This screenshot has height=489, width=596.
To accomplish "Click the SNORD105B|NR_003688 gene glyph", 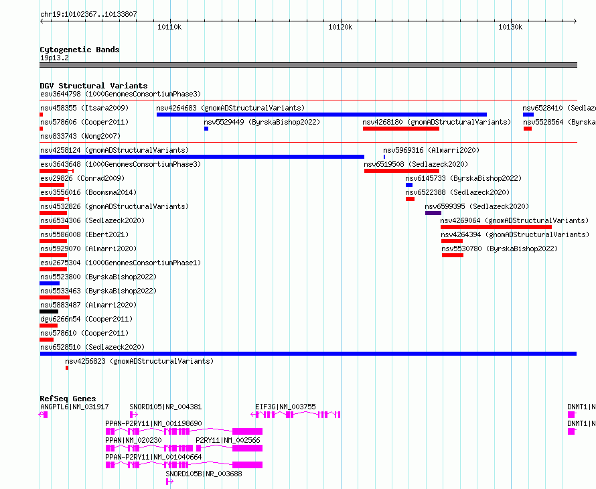I will [169, 482].
